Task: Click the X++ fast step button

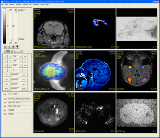Action: point(25,57)
